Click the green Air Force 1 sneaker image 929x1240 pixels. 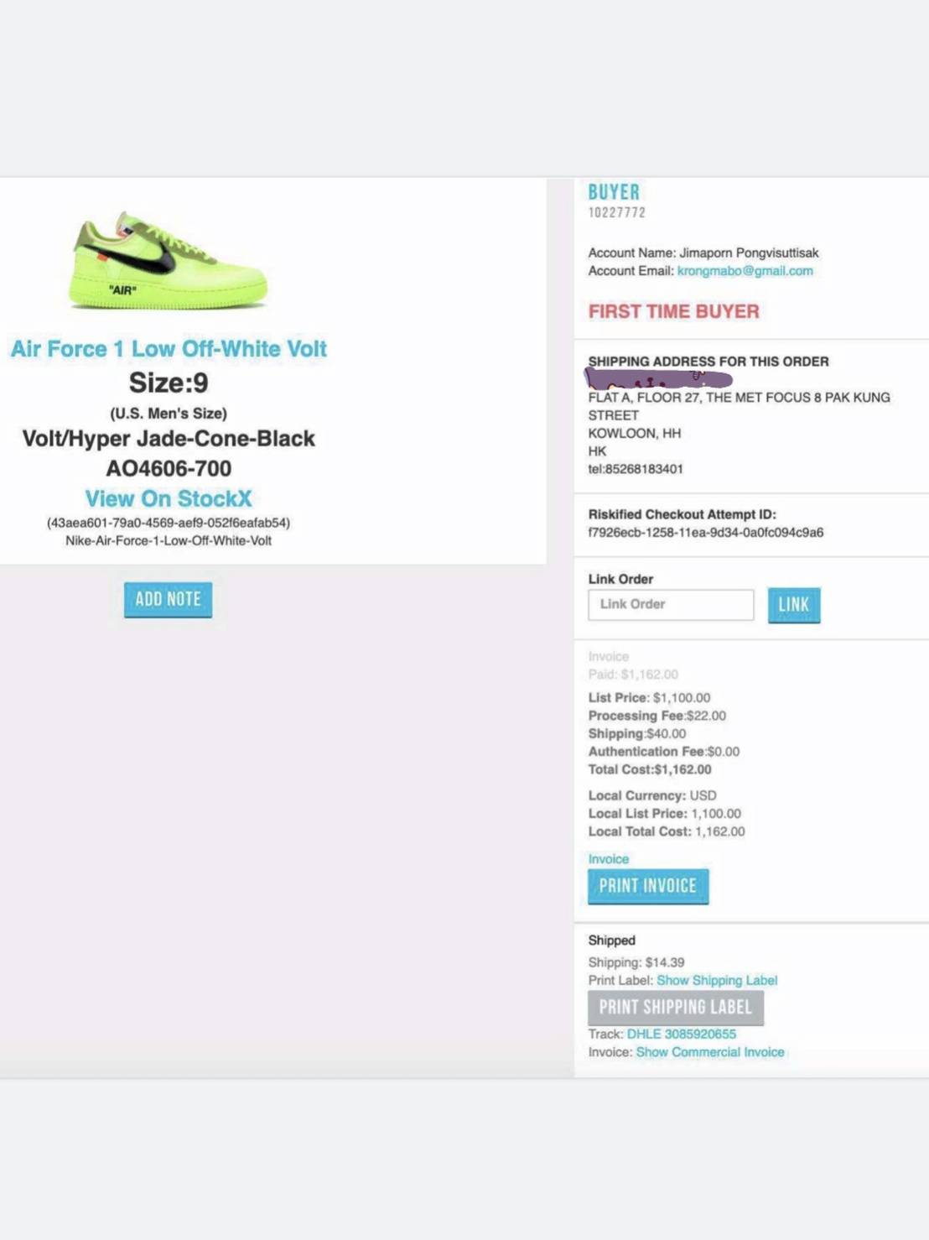[168, 260]
